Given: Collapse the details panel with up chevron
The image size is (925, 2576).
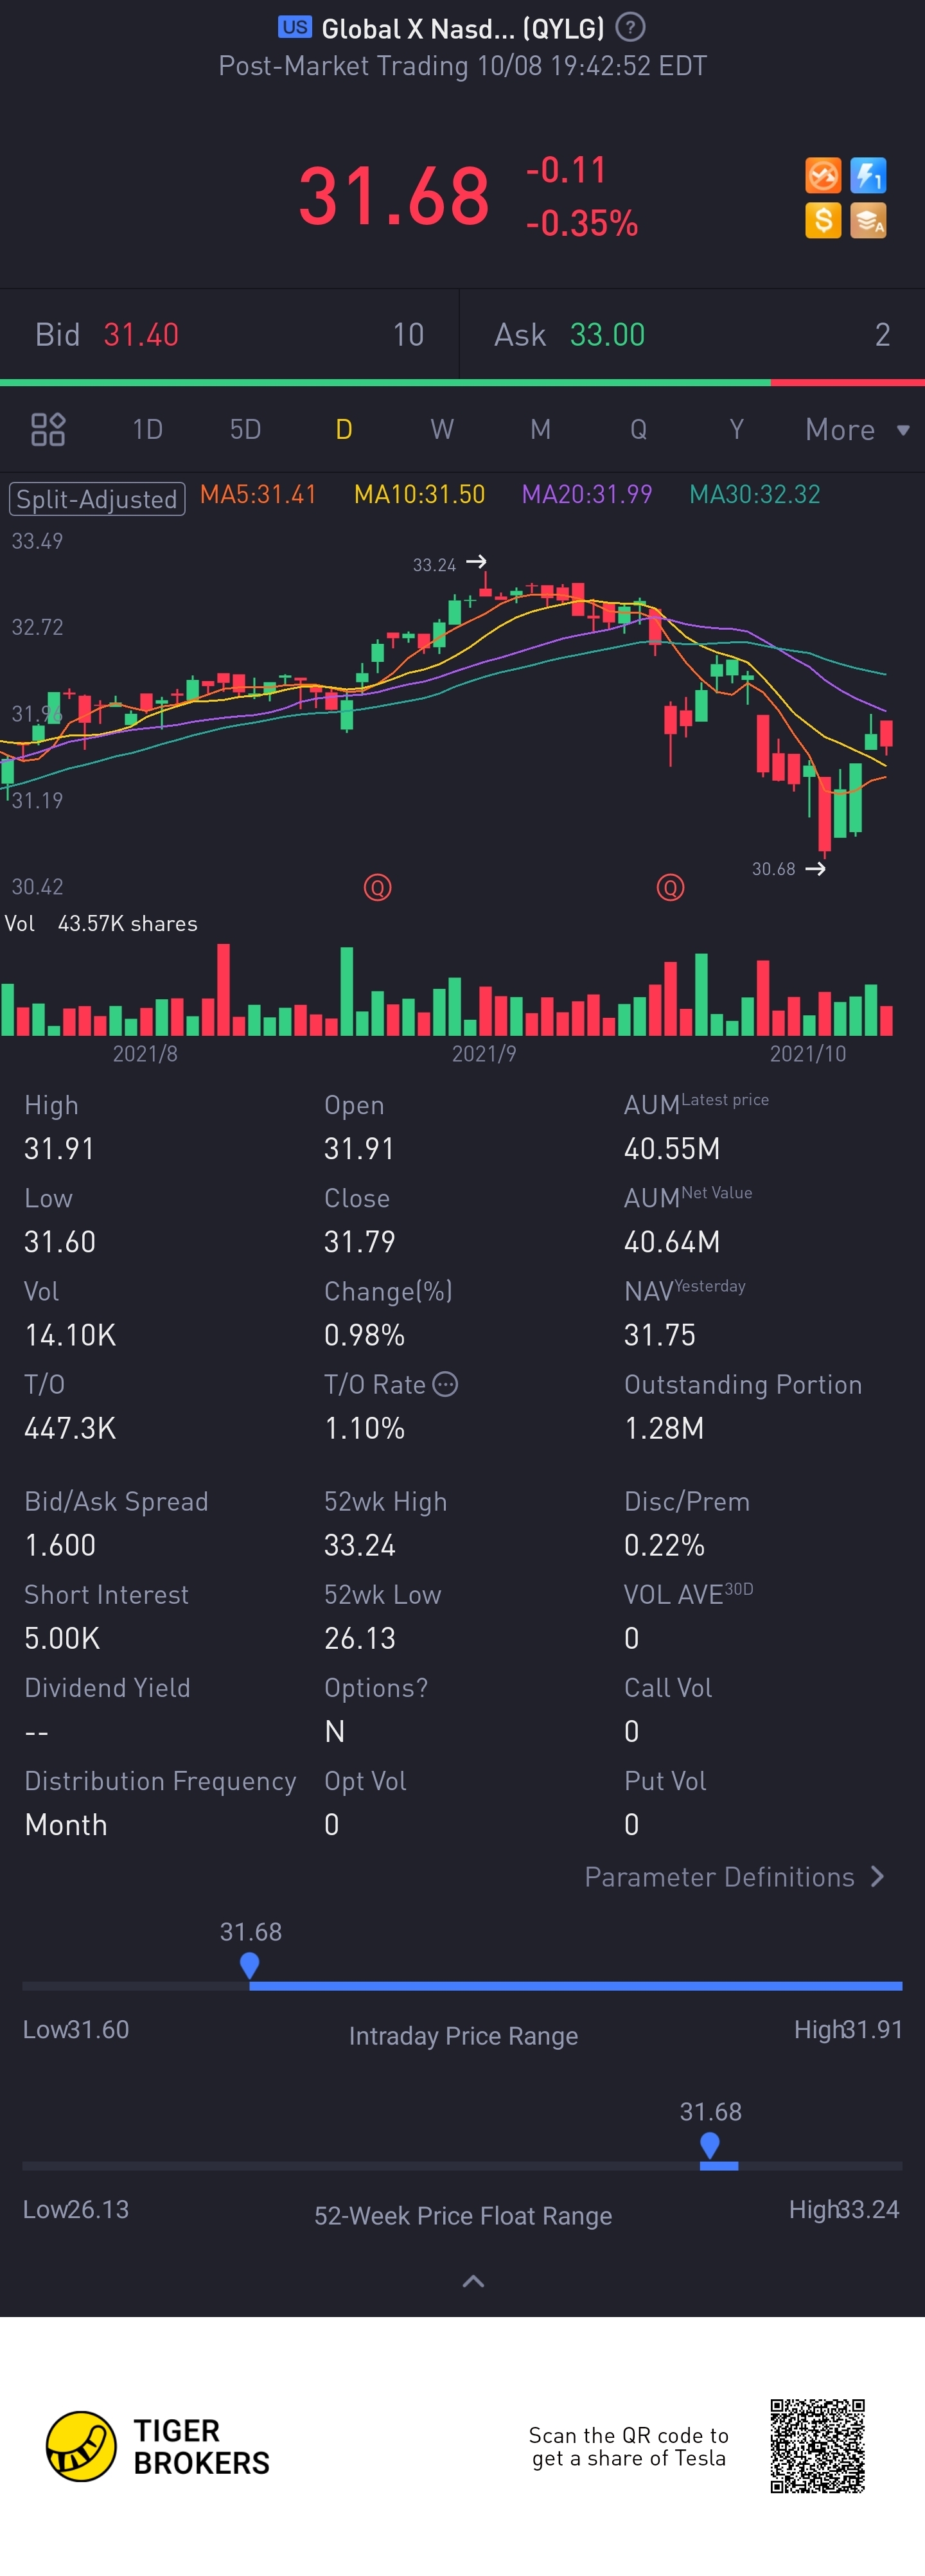Looking at the screenshot, I should (x=473, y=2281).
